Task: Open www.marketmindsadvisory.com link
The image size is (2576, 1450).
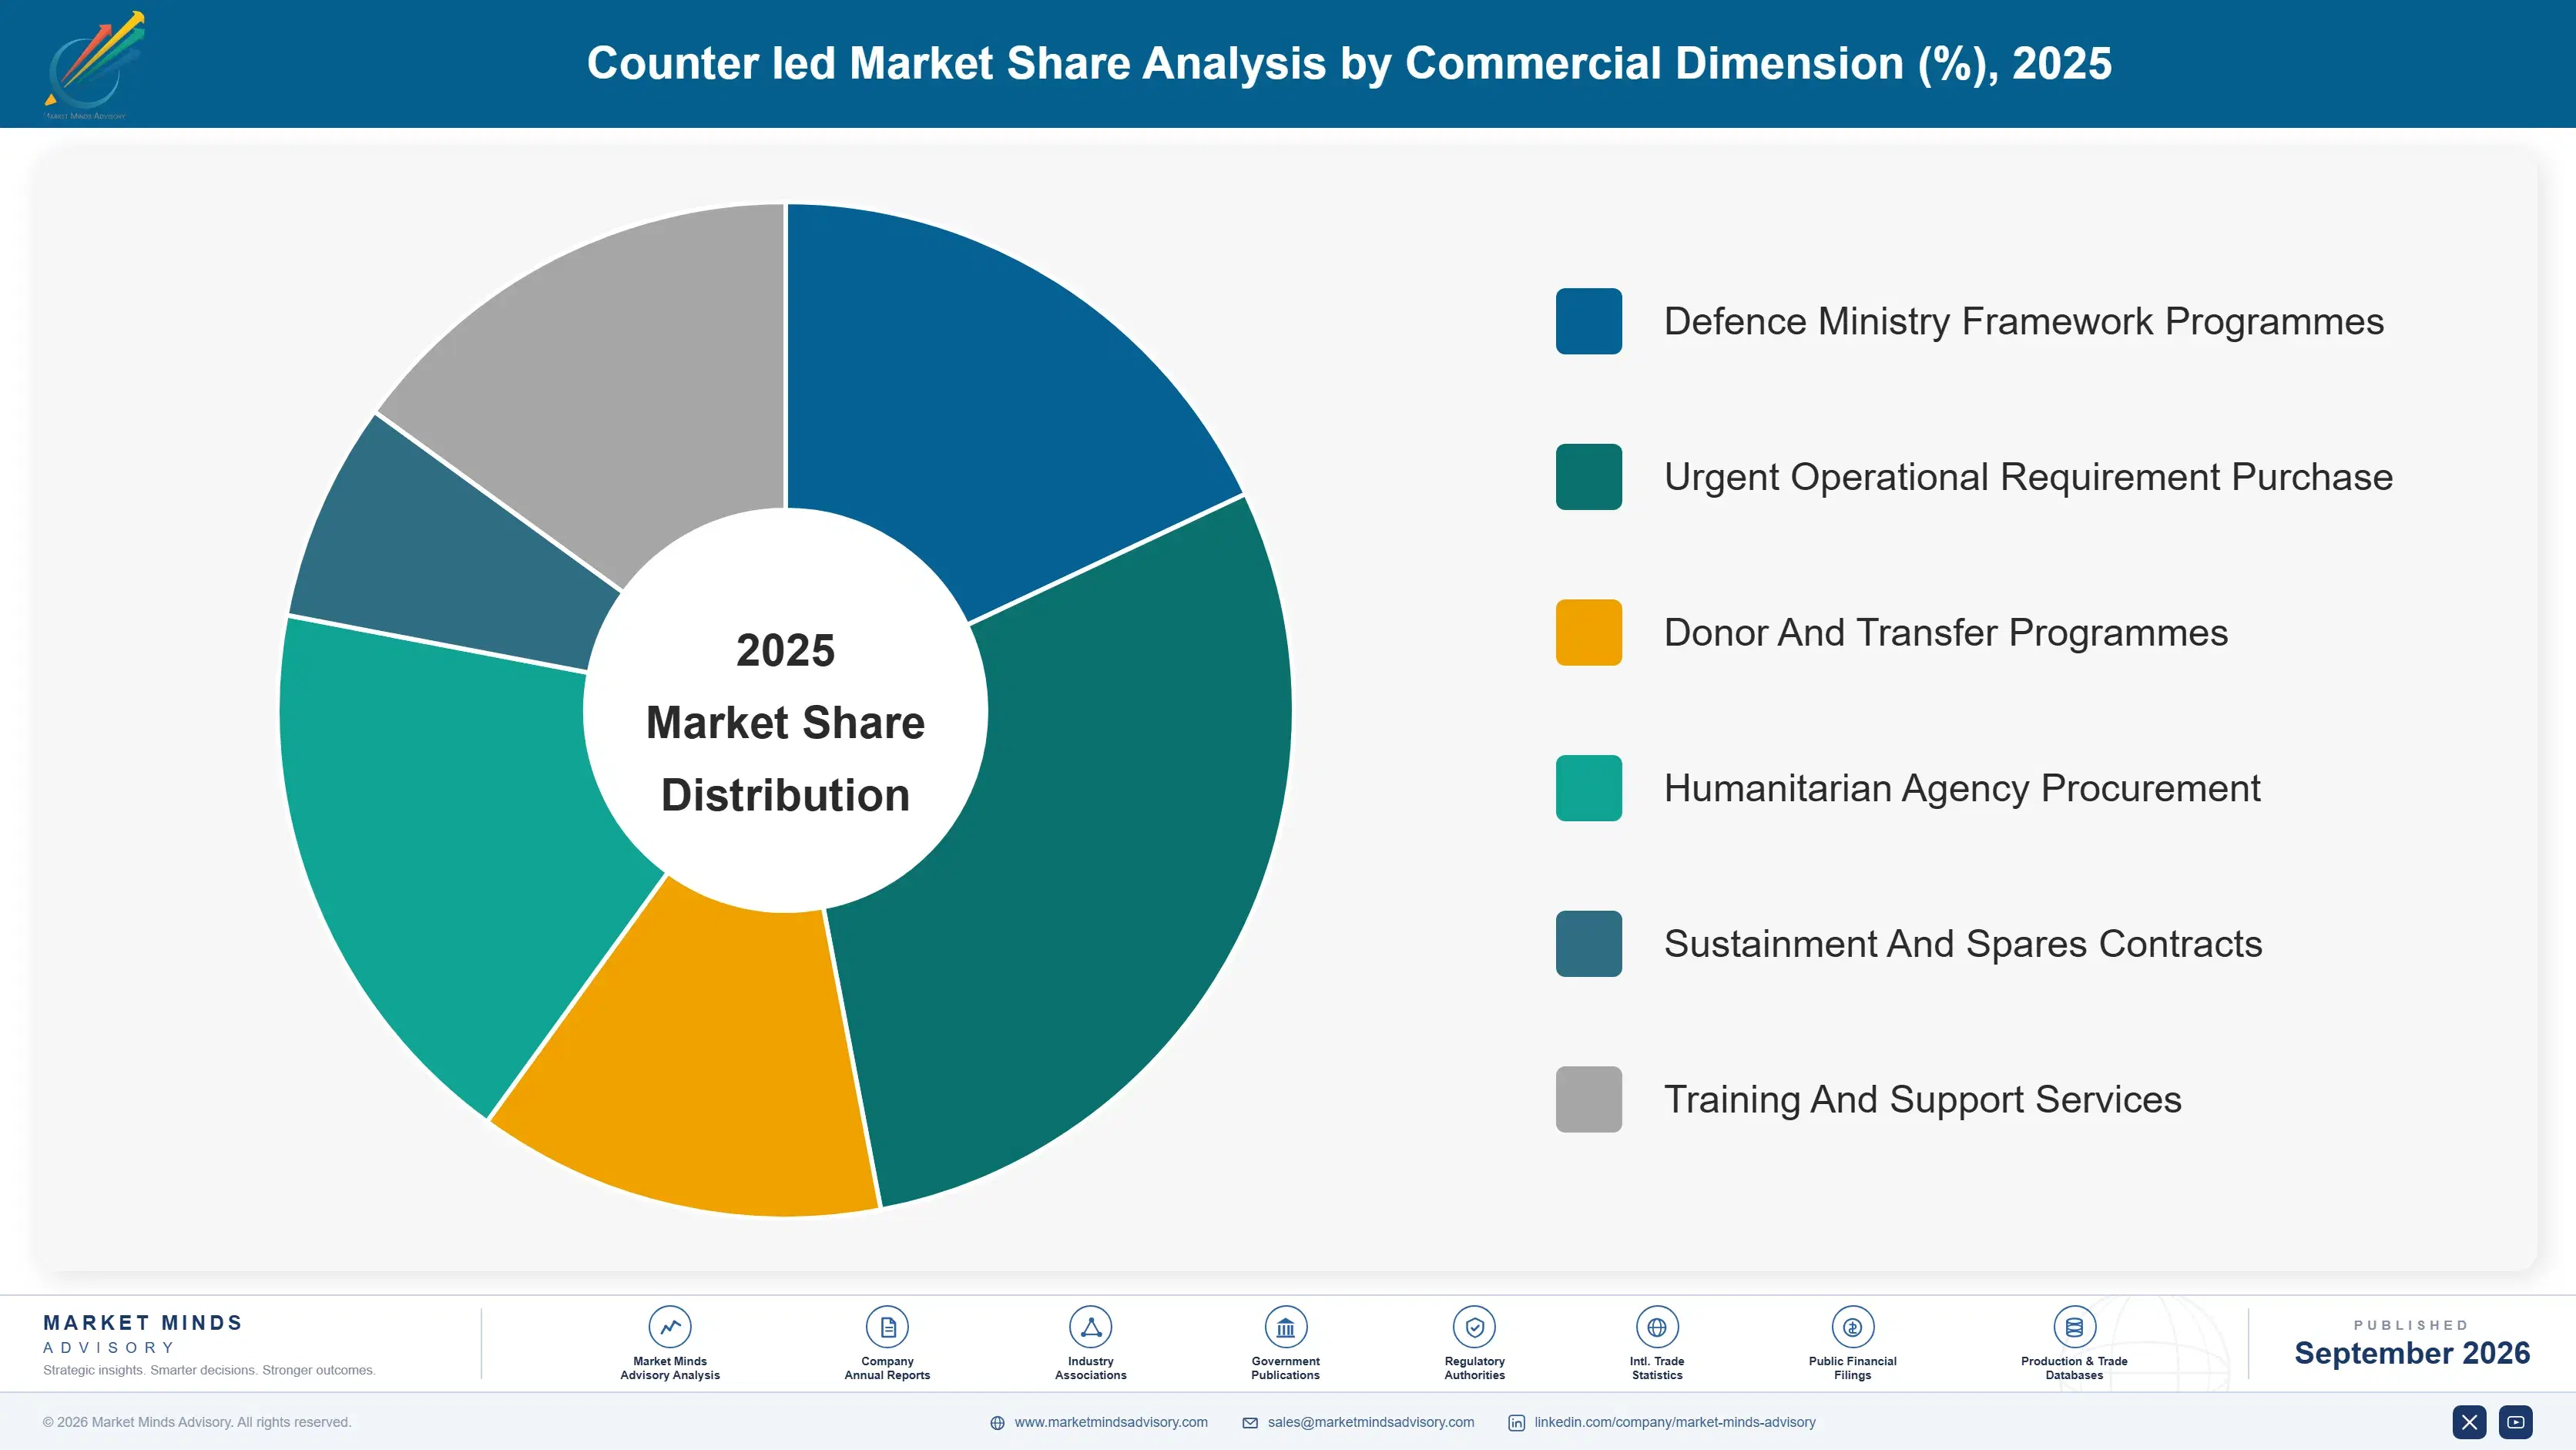Action: tap(1111, 1422)
